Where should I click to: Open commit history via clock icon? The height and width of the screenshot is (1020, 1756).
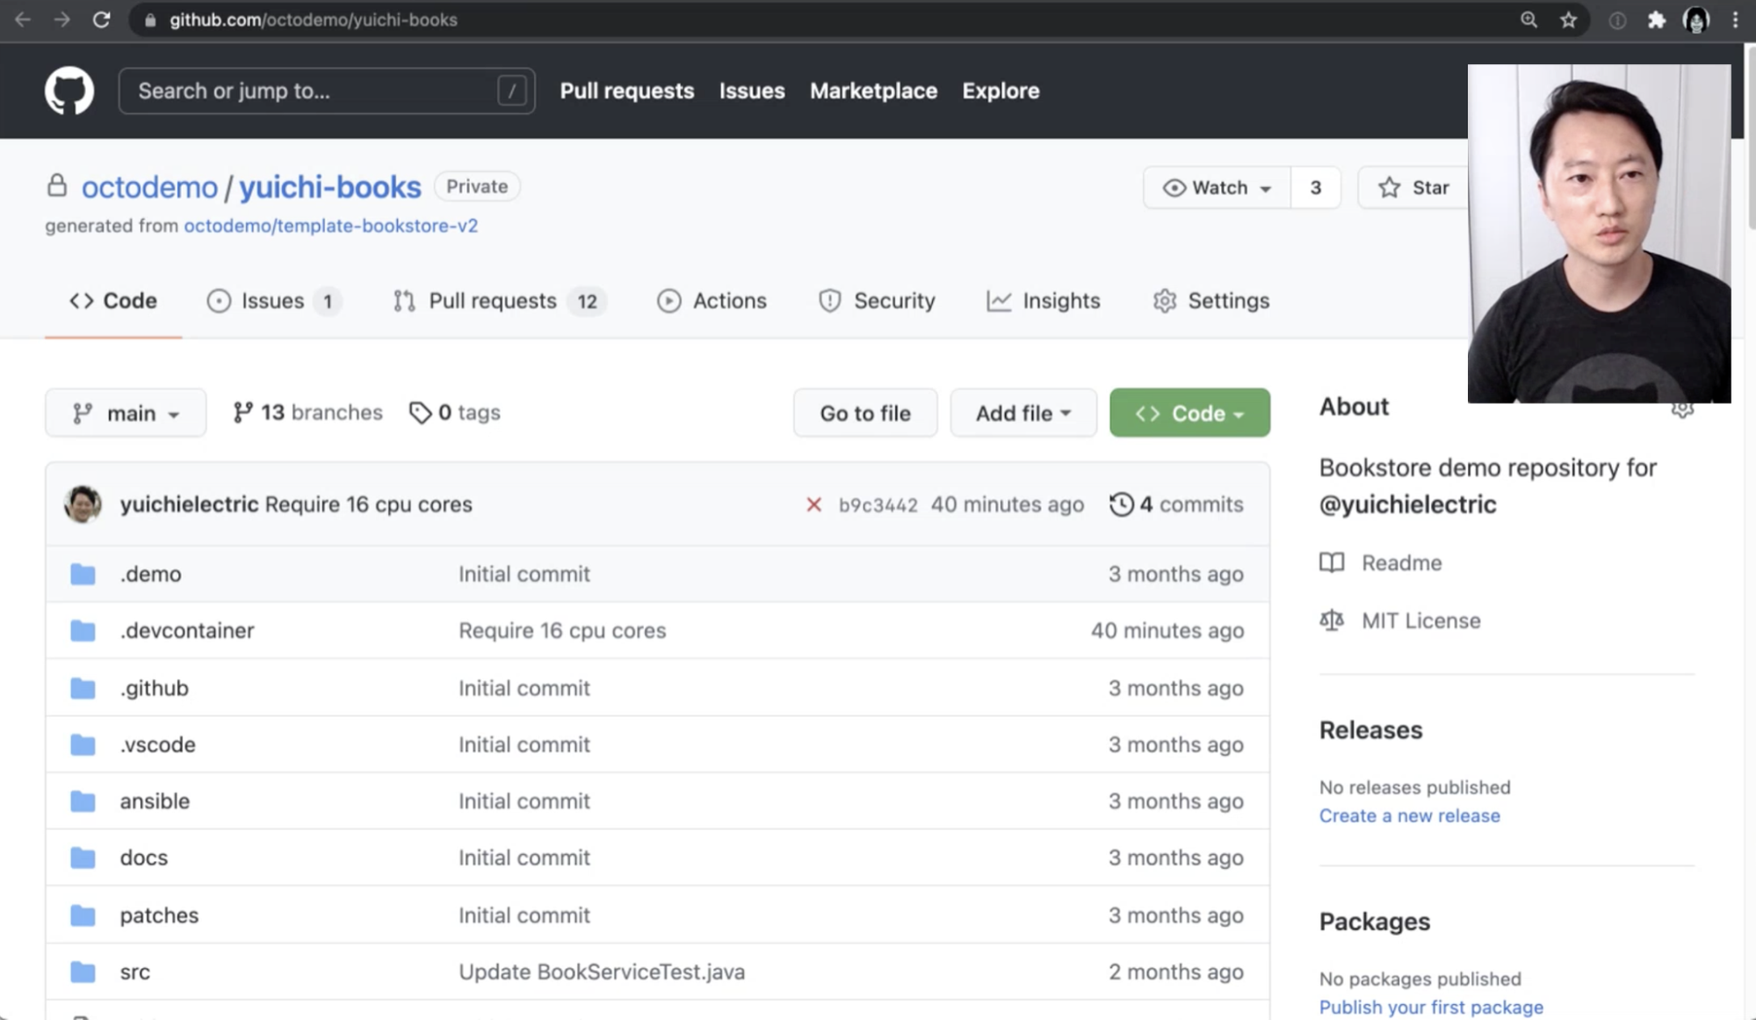pos(1121,504)
